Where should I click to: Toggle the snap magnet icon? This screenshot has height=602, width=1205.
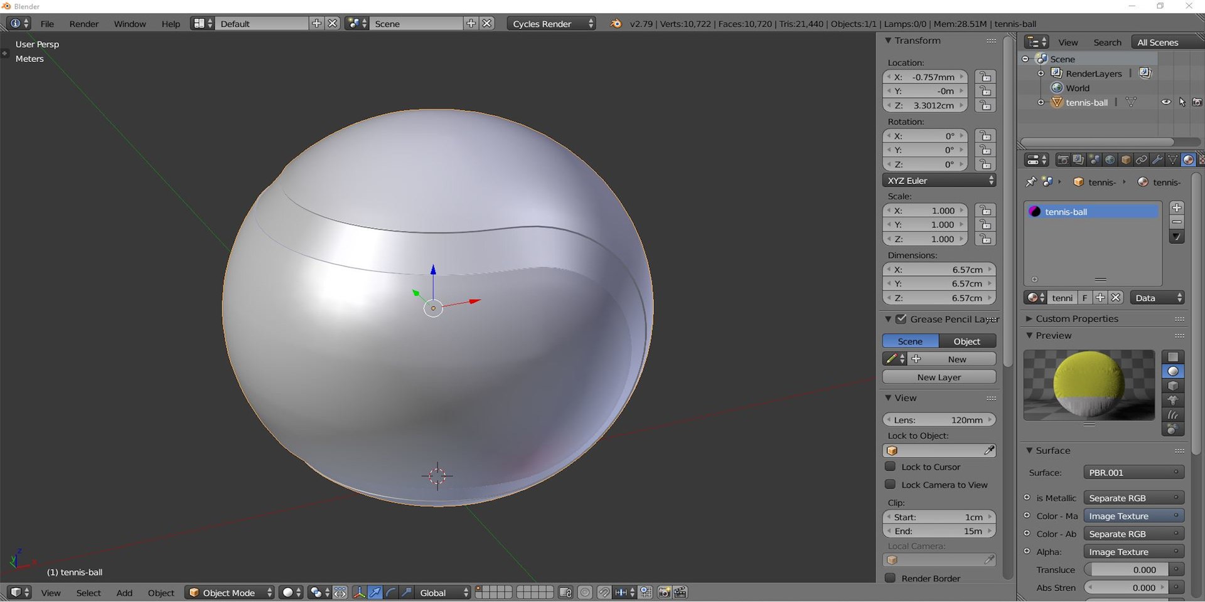pos(604,593)
